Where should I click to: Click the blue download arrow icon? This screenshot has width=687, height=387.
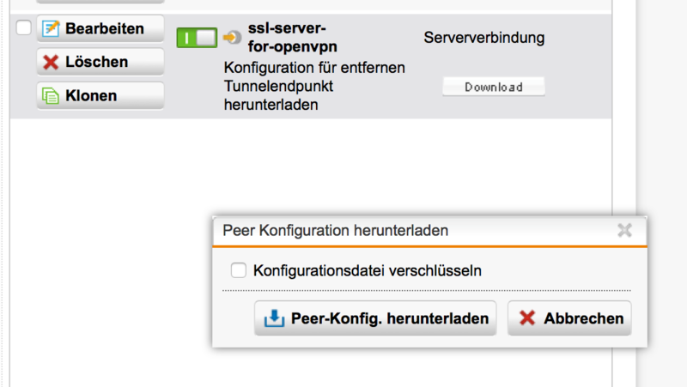(x=273, y=318)
